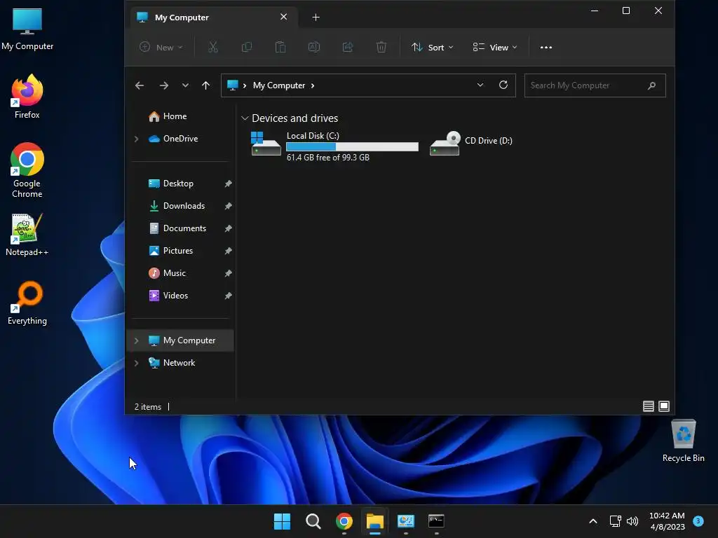The image size is (718, 538).
Task: Expand the OneDrive tree node
Action: [x=137, y=139]
